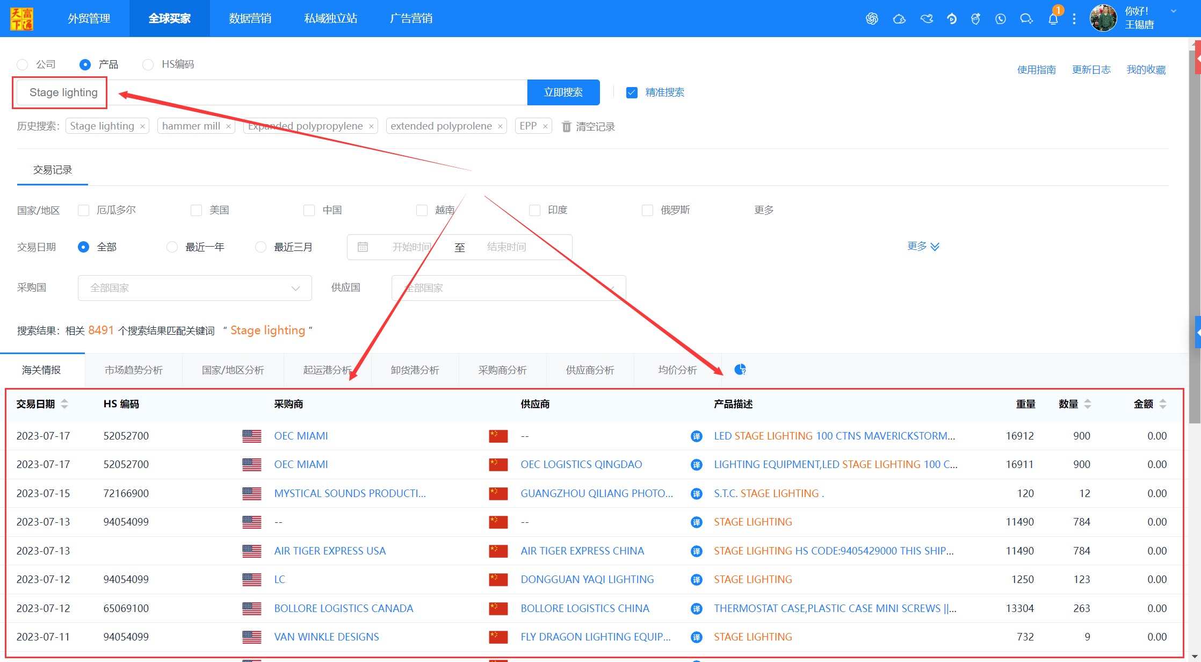
Task: Open the 供应国 country dropdown
Action: click(509, 288)
